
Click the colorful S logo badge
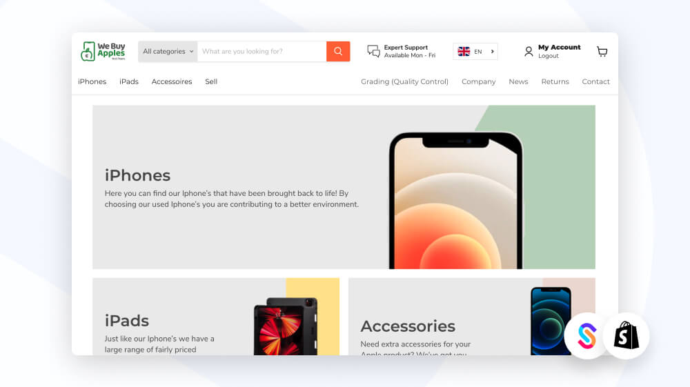click(x=586, y=335)
